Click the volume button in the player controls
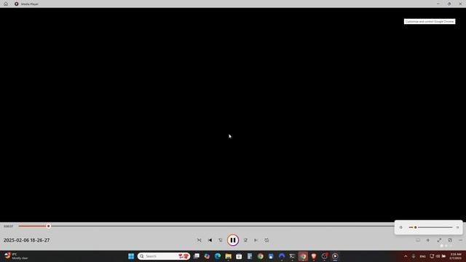This screenshot has width=466, height=262. 428,240
